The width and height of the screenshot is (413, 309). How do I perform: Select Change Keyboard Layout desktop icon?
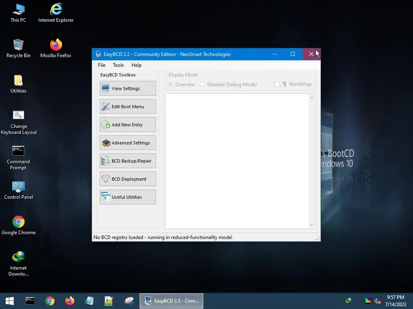tap(19, 122)
